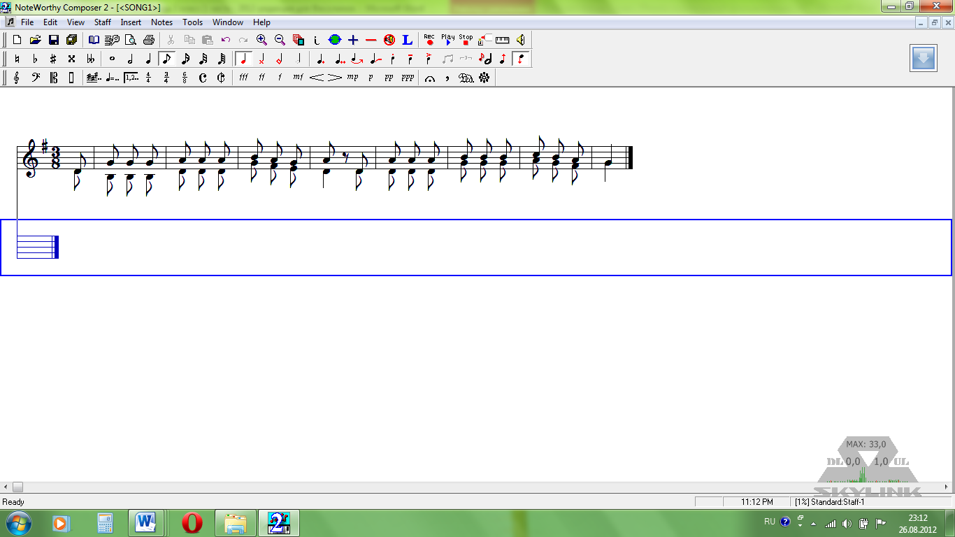Open the Insert menu
Image resolution: width=955 pixels, height=537 pixels.
[131, 22]
